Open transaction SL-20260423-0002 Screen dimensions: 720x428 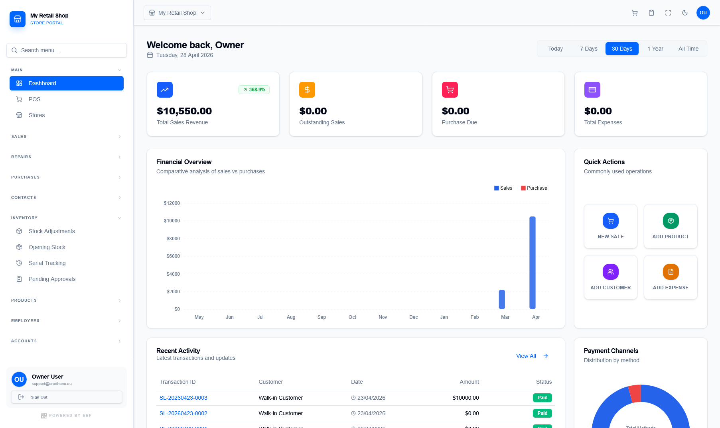tap(183, 413)
